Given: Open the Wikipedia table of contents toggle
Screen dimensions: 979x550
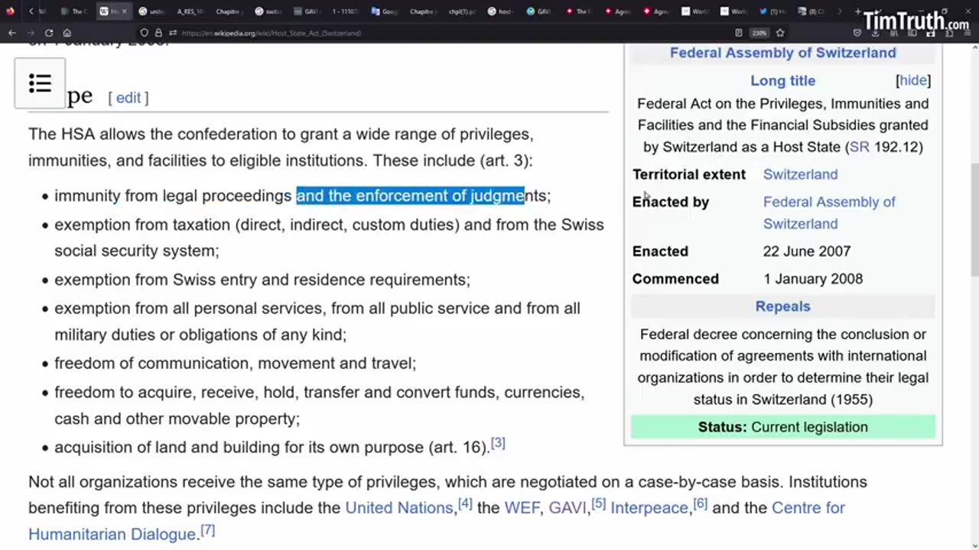Looking at the screenshot, I should tap(40, 83).
